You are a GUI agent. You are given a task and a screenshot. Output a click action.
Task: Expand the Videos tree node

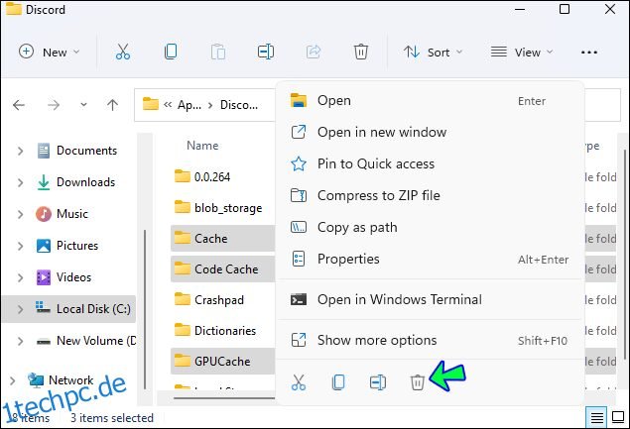pos(21,277)
